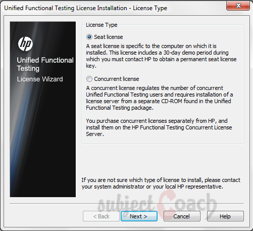
Task: Click the paragraph beginning 'A concurrent license regulates'
Action: 160,98
